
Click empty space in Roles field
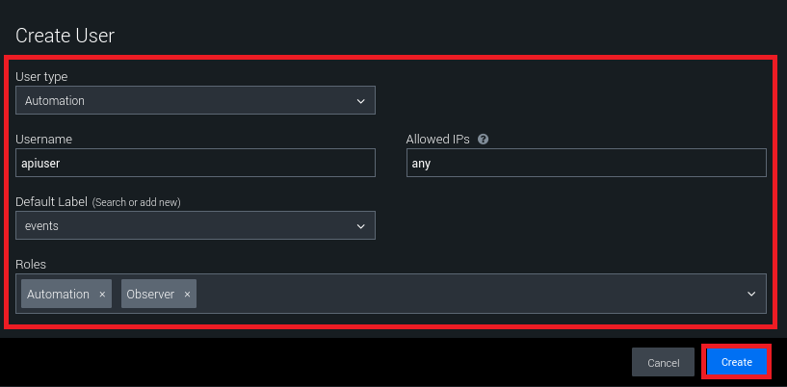tap(462, 295)
